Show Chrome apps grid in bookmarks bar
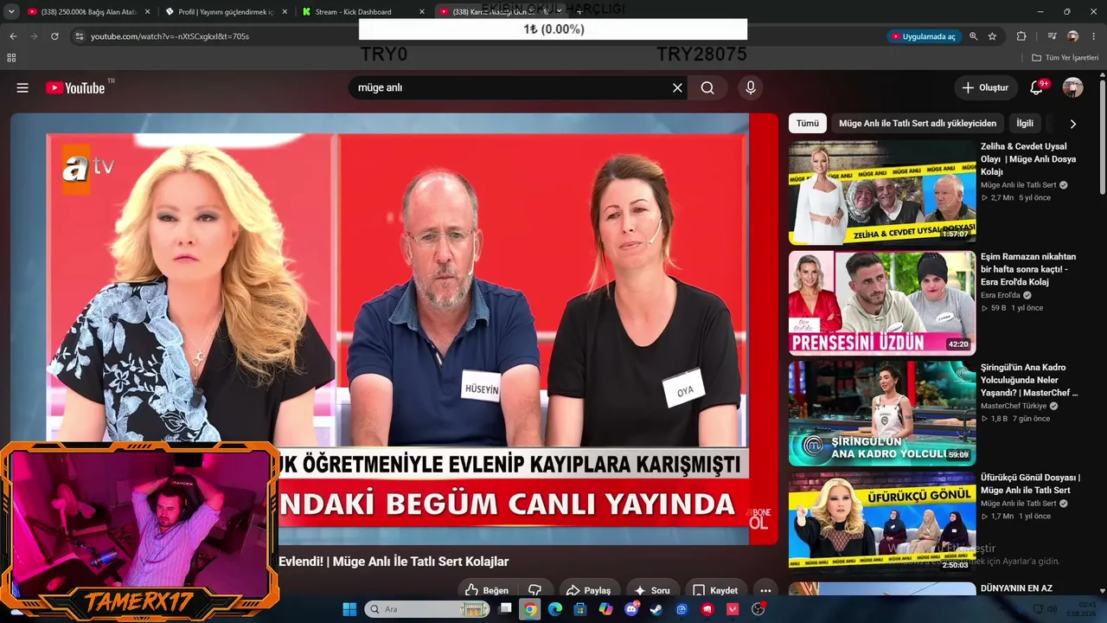 click(x=11, y=58)
